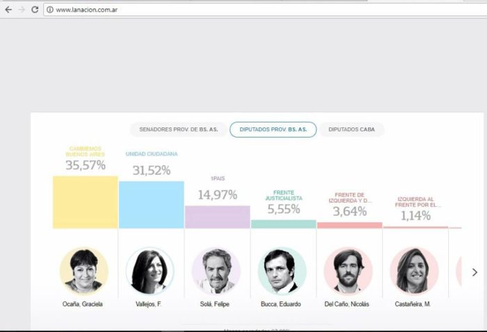Viewport: 487px width, 332px height.
Task: Click M. Castañeira's portrait photo
Action: click(x=414, y=271)
